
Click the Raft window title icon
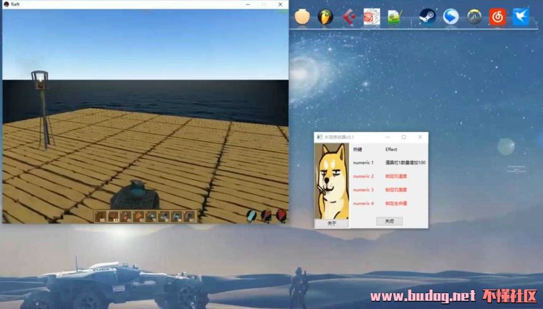tap(6, 4)
